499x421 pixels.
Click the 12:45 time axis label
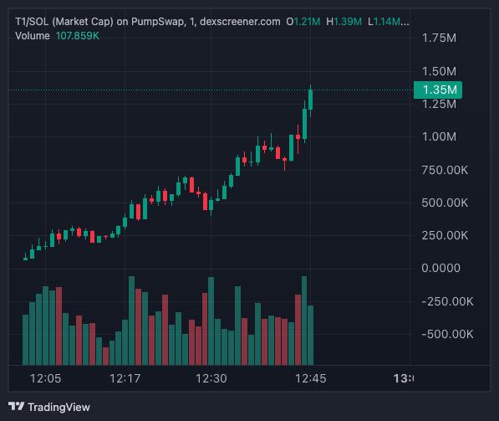(311, 378)
